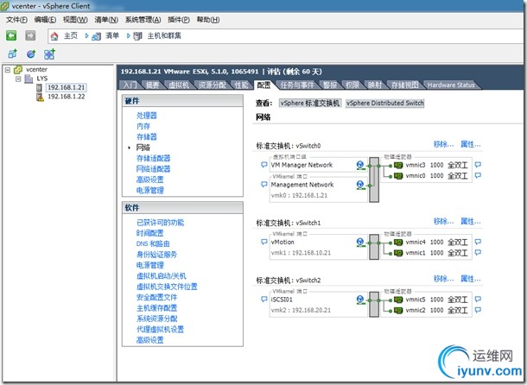Open 网络适配器 in the hardware list

[x=153, y=169]
